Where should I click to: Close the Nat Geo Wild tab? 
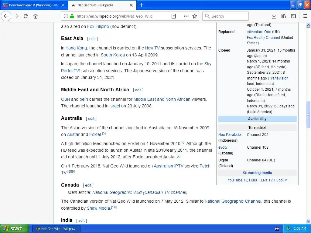point(131,5)
